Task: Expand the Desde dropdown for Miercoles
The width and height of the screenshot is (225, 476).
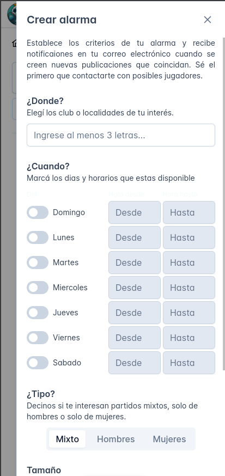Action: coord(135,288)
